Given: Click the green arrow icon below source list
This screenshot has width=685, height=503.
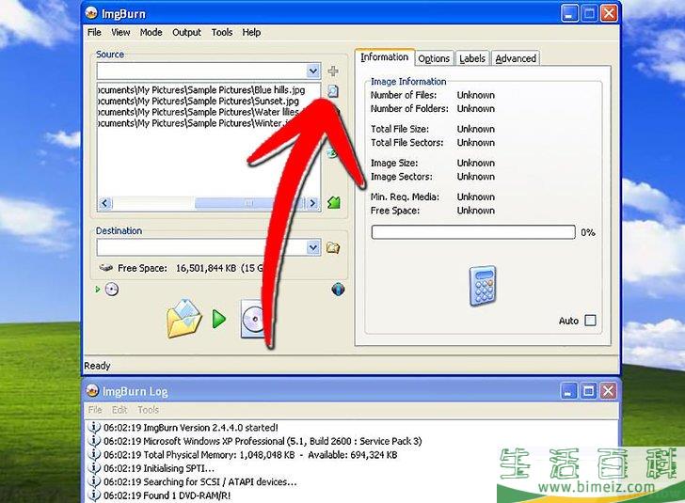Looking at the screenshot, I should tap(334, 202).
